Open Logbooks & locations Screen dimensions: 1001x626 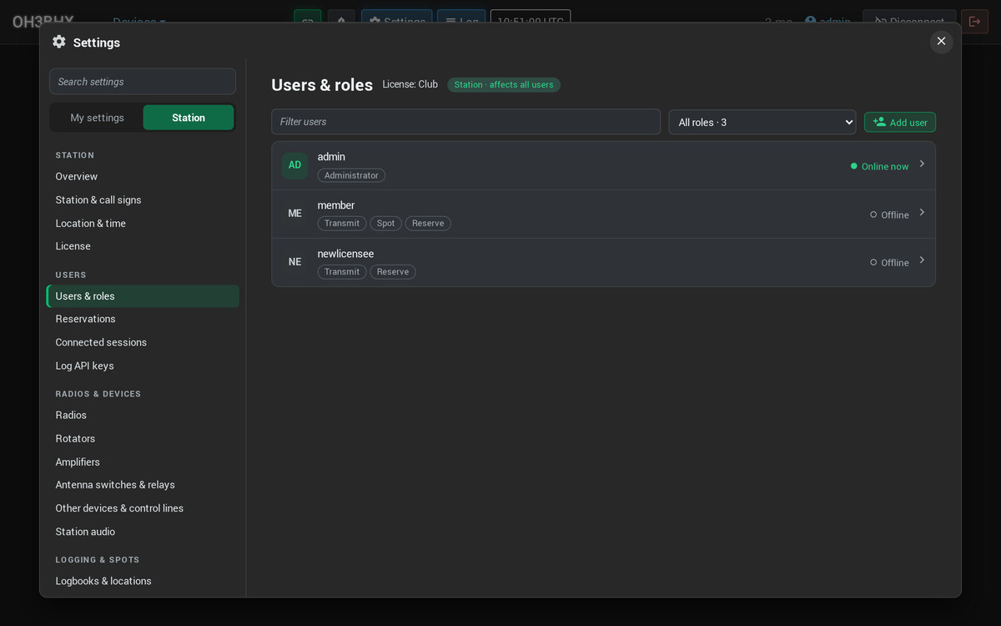pyautogui.click(x=143, y=581)
